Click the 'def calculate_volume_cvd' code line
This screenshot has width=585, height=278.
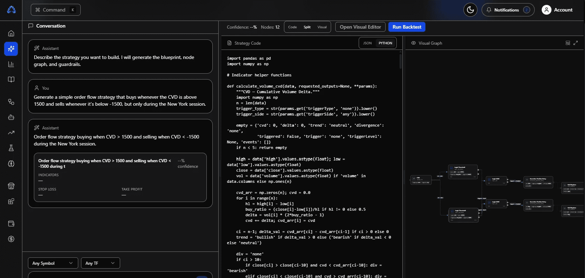(302, 86)
